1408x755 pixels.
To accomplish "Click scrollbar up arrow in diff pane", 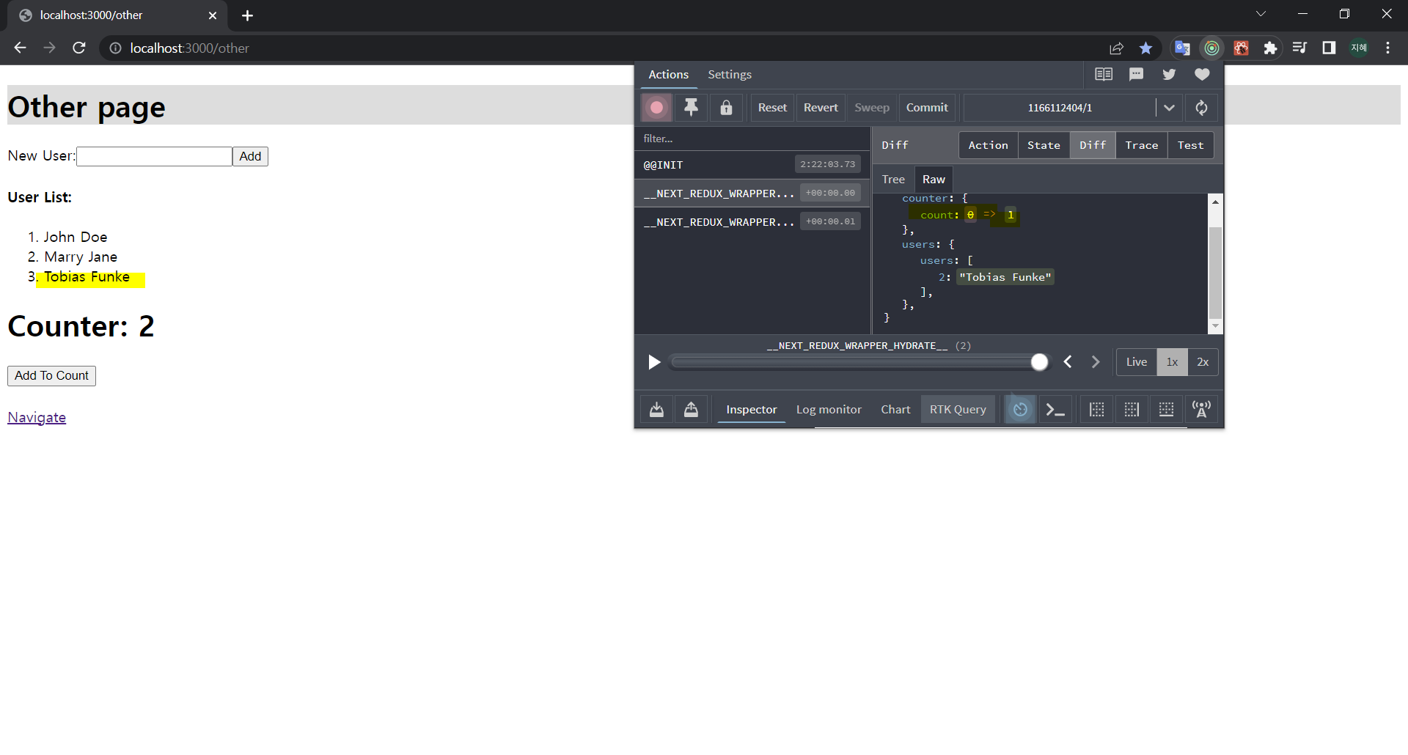I will pos(1215,202).
